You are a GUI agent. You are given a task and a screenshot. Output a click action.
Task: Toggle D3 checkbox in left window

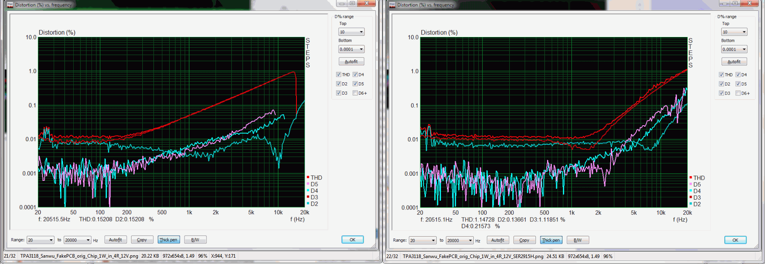(x=338, y=93)
